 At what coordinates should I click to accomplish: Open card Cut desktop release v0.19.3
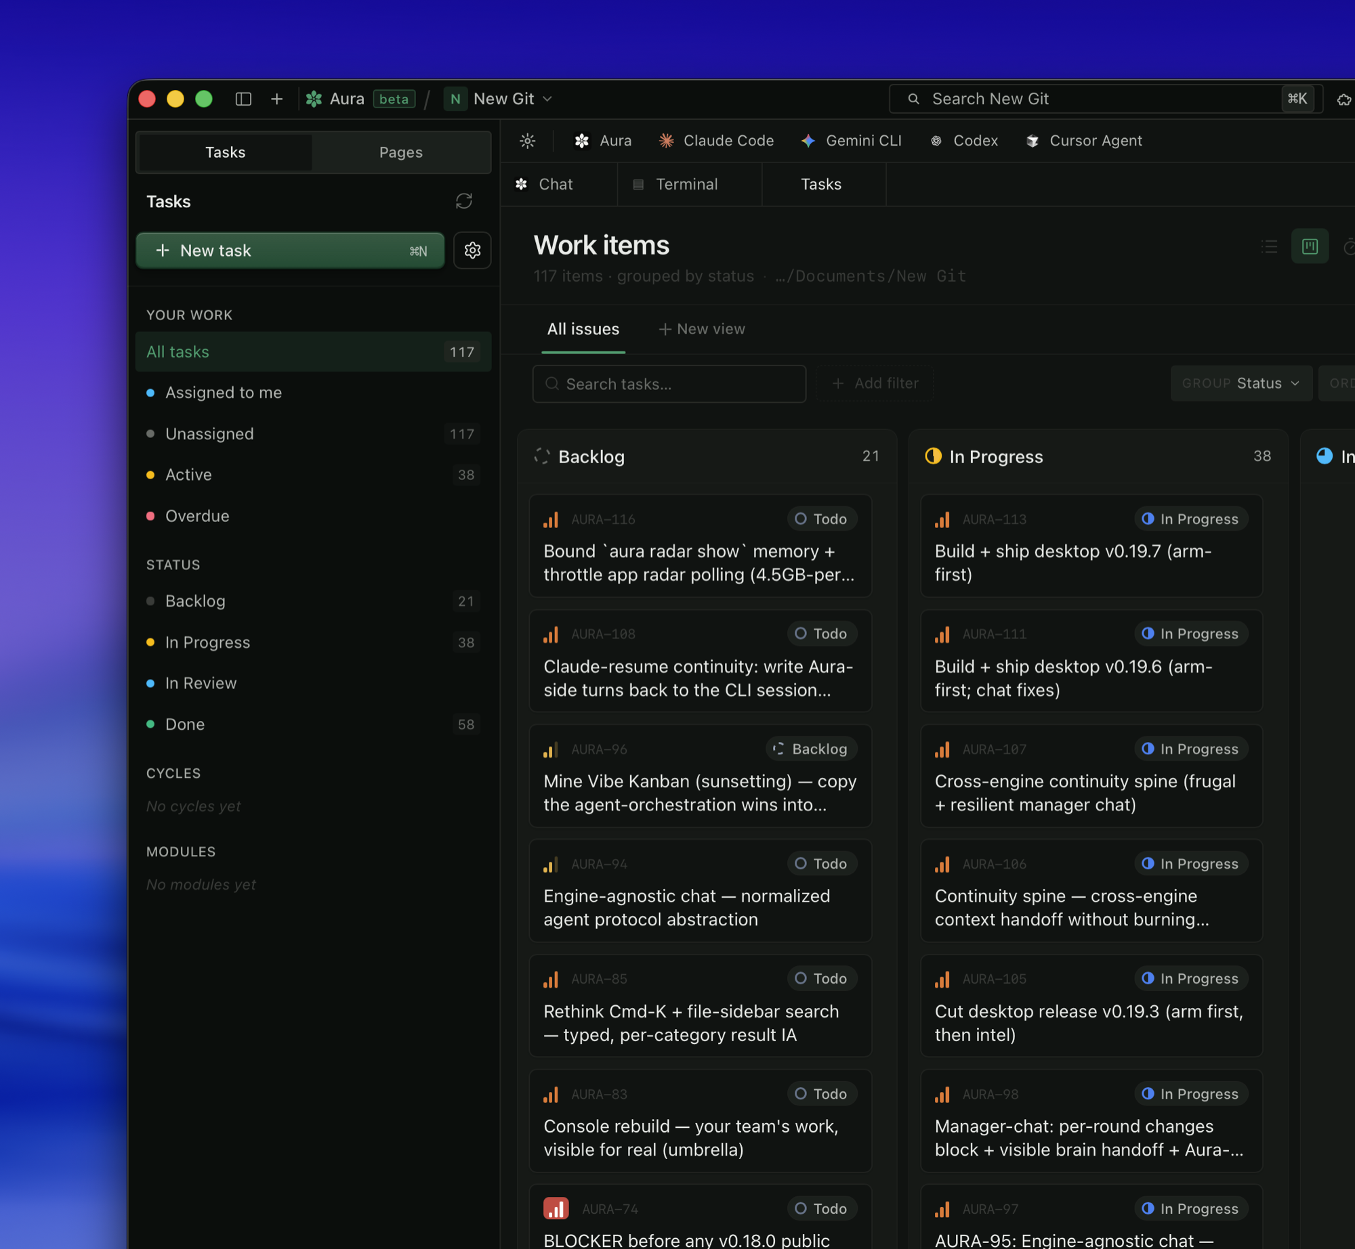(1091, 1005)
